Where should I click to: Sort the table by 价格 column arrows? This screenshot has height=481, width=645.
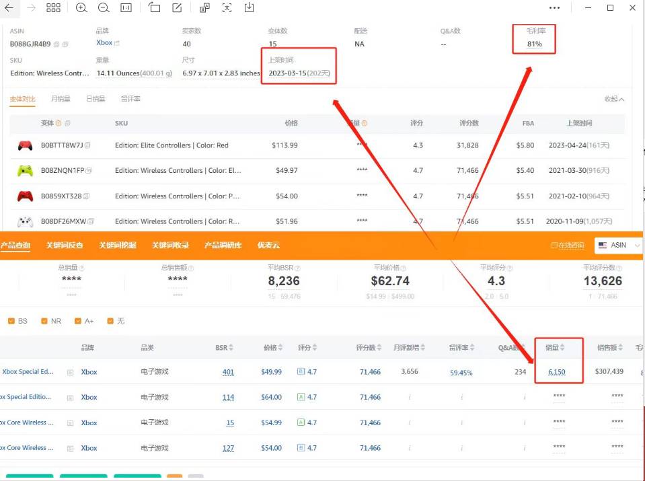point(280,348)
